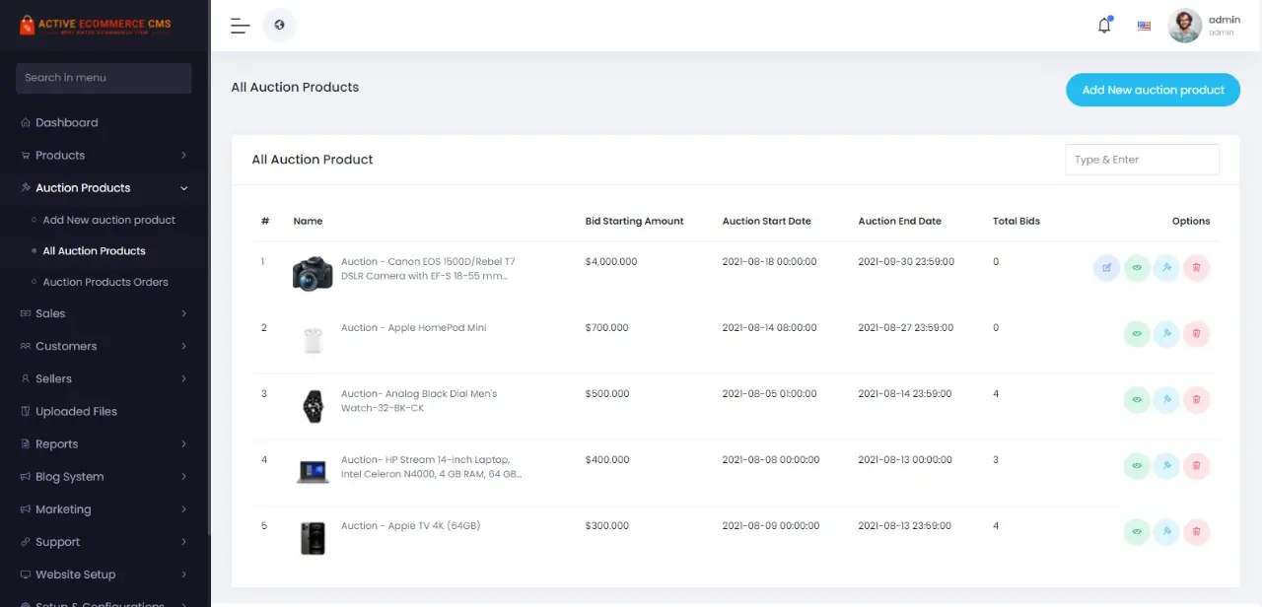Viewport: 1262px width, 607px height.
Task: Expand the Products sidebar menu
Action: click(x=104, y=156)
